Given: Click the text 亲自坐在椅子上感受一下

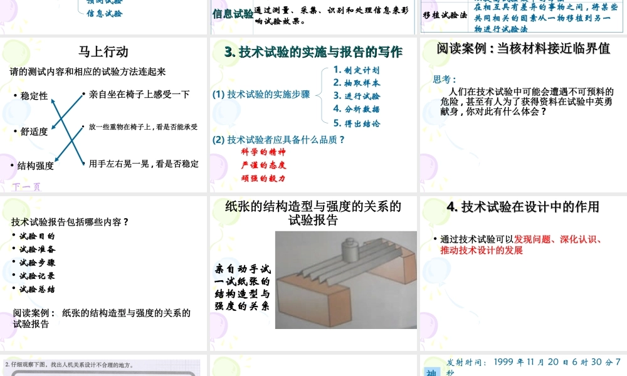Looking at the screenshot, I should (139, 94).
